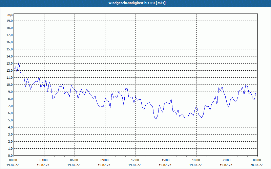Viewport: 271px width, 169px height.
Task: Click the curve's lowest dip near 14:00
Action: [156, 119]
